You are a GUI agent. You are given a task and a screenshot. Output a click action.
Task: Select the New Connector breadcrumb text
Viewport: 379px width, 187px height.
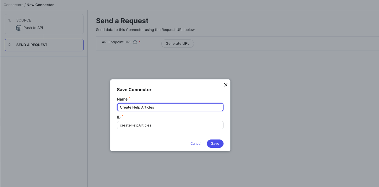coord(40,5)
